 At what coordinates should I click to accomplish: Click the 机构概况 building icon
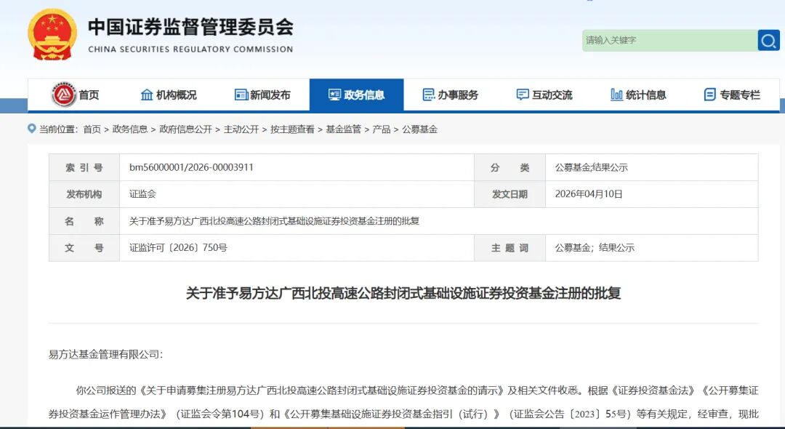(147, 95)
